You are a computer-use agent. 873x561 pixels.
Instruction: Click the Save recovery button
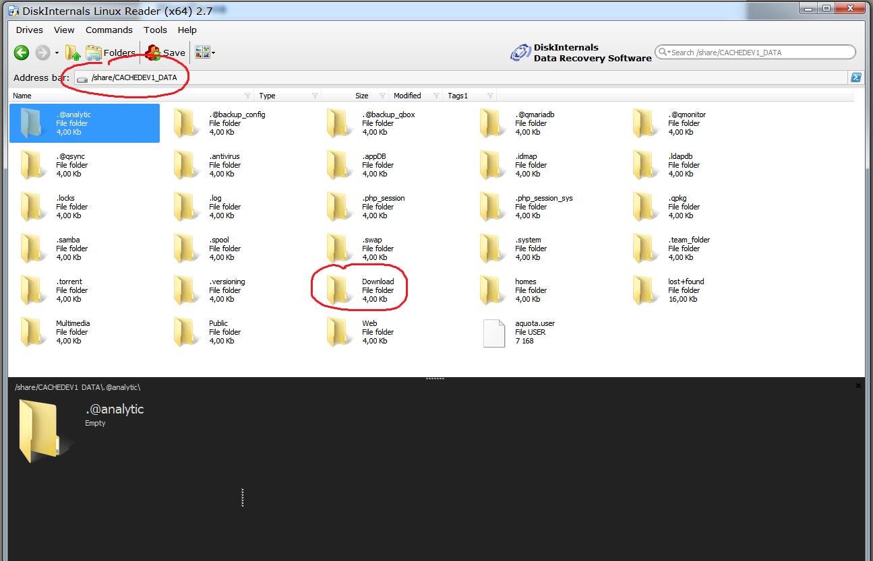(166, 53)
